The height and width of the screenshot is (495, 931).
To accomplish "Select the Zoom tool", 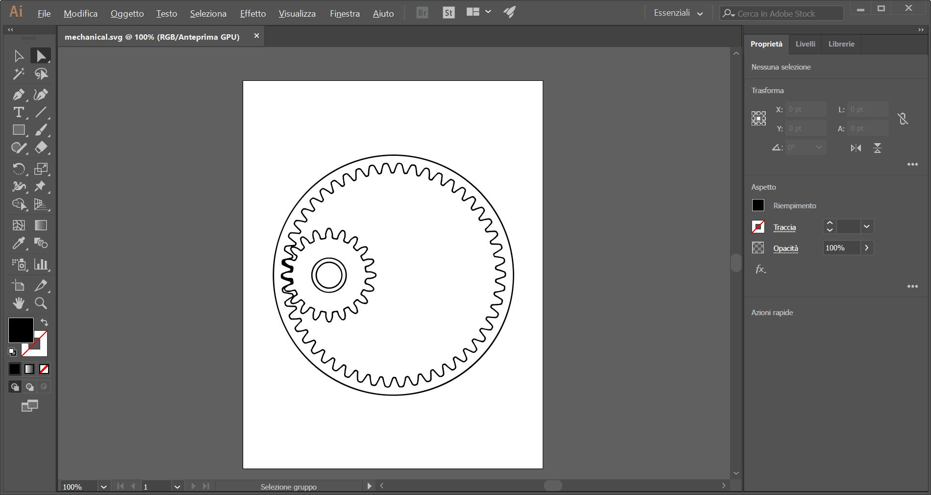I will [41, 303].
